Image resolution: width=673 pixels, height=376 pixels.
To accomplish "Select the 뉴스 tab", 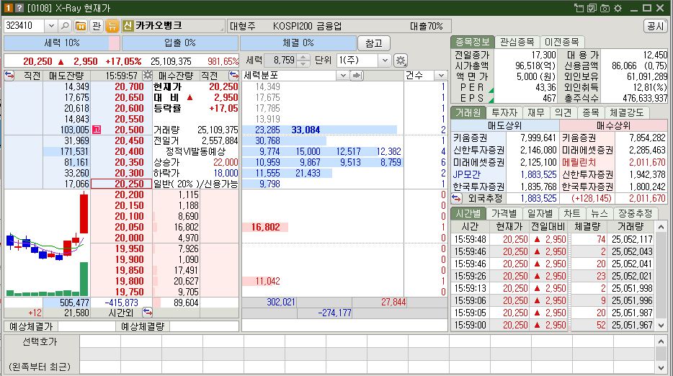I will coord(600,213).
